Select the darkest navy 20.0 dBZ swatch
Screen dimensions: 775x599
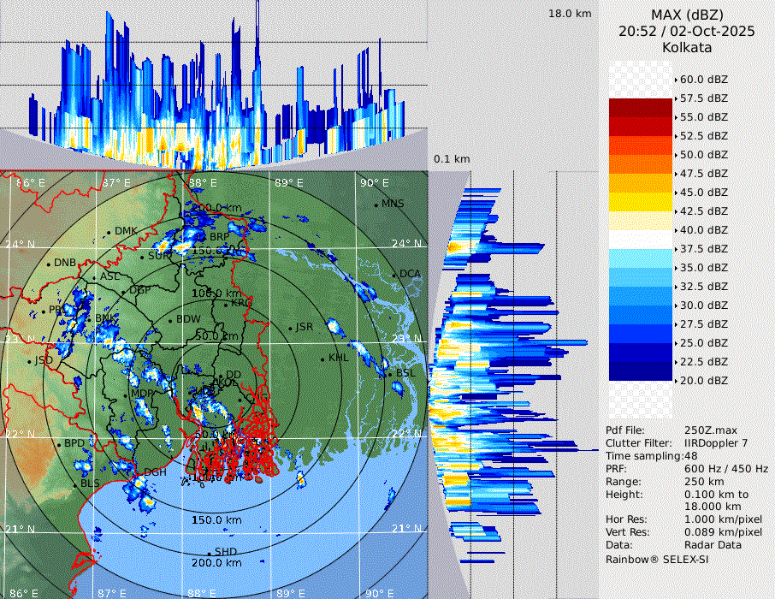pos(641,371)
